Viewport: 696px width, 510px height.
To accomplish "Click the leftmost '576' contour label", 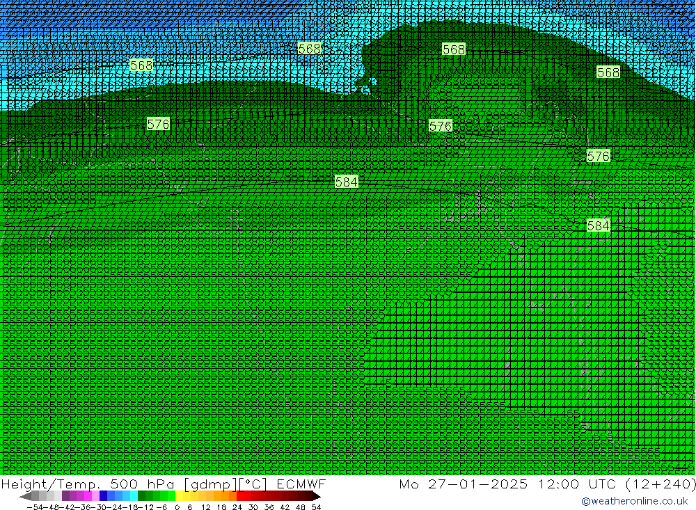I will (159, 124).
